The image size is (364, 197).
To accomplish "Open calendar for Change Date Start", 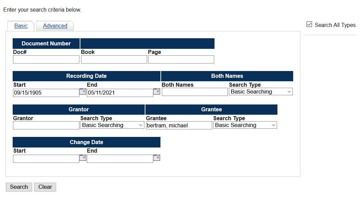I will 83,158.
